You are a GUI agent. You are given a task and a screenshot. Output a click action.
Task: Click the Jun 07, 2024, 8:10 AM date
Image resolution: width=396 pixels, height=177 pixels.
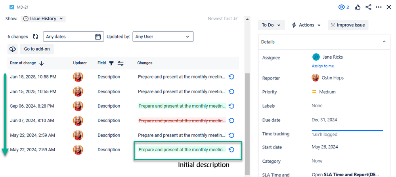tap(32, 121)
